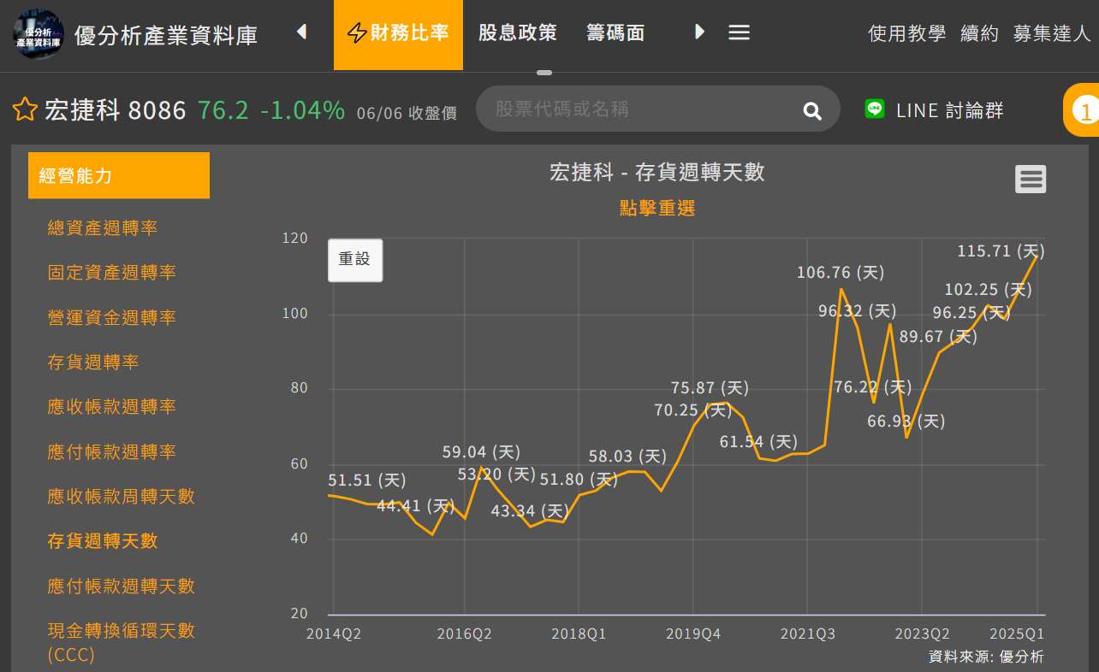The image size is (1099, 672).
Task: Click the 2016Q2 x-axis label
Action: pyautogui.click(x=465, y=634)
